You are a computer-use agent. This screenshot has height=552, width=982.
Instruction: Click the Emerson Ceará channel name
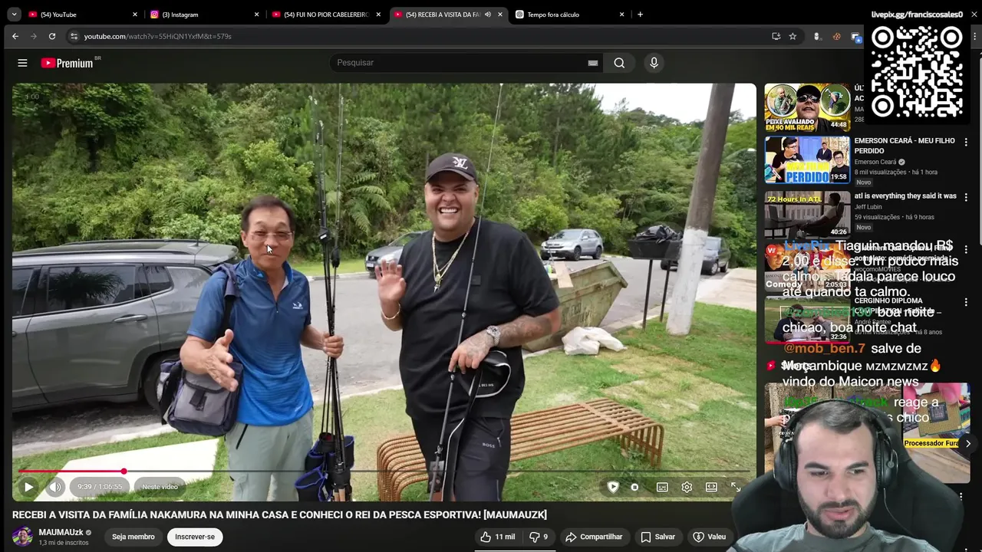click(875, 163)
